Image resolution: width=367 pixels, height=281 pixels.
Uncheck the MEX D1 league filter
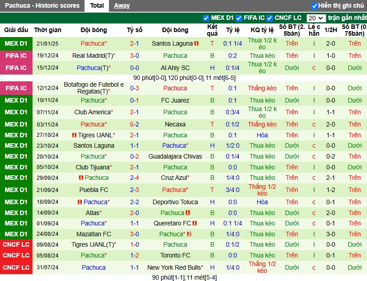(x=206, y=18)
